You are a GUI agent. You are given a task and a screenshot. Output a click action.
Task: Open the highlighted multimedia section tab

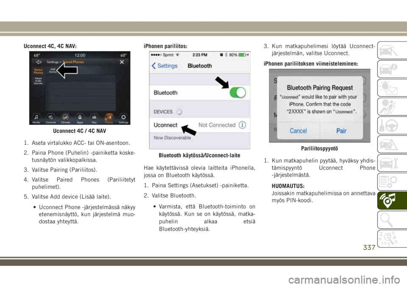click(x=392, y=201)
